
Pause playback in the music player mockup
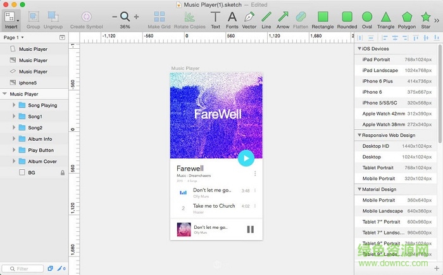[x=250, y=229]
